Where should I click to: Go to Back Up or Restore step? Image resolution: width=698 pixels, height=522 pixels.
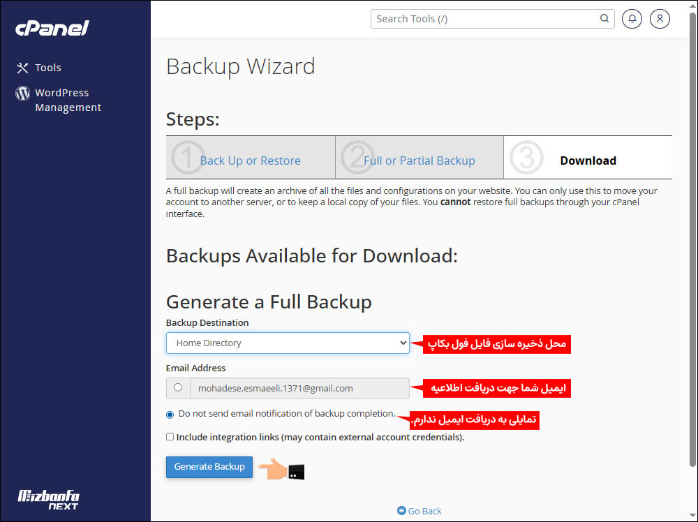[250, 161]
